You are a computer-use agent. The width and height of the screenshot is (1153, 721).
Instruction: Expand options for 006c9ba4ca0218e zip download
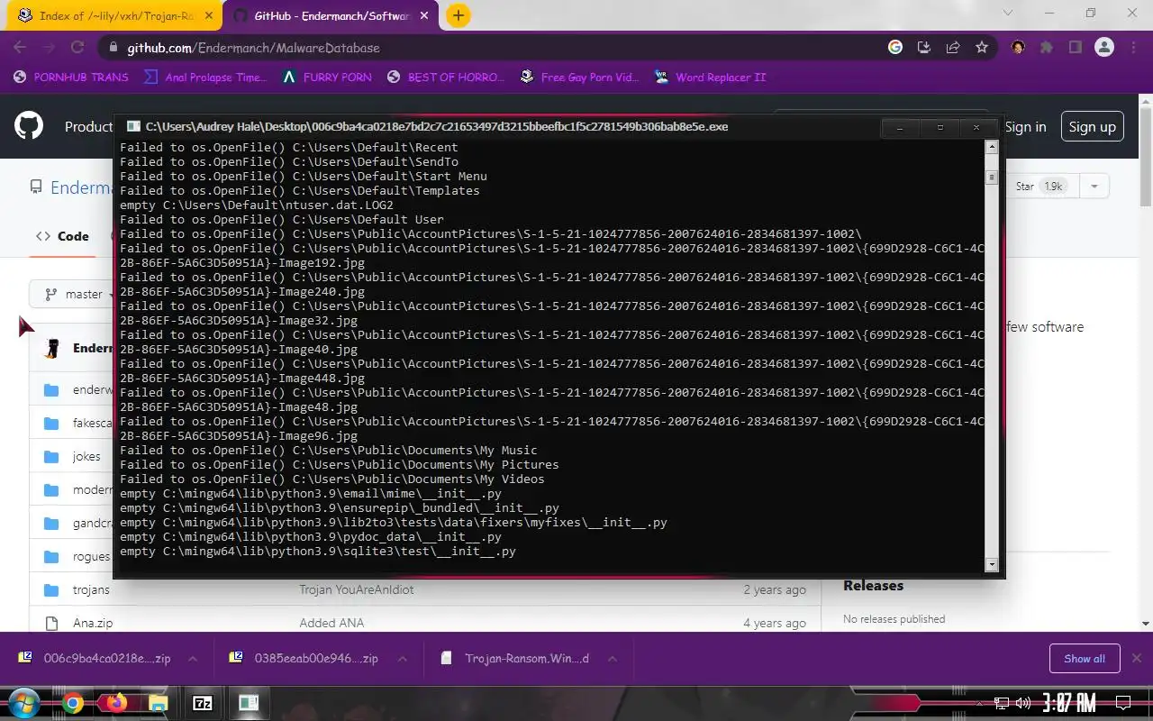(x=193, y=659)
